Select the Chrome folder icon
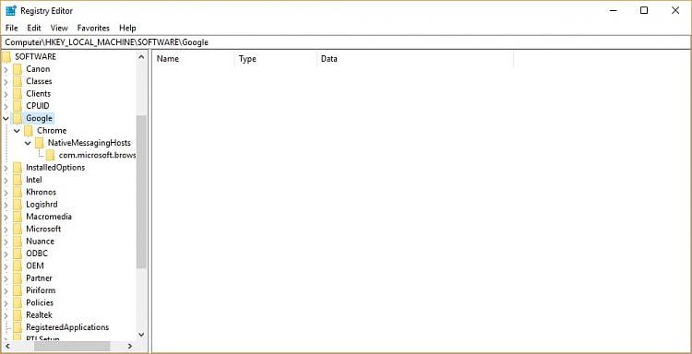The image size is (692, 354). click(x=29, y=131)
